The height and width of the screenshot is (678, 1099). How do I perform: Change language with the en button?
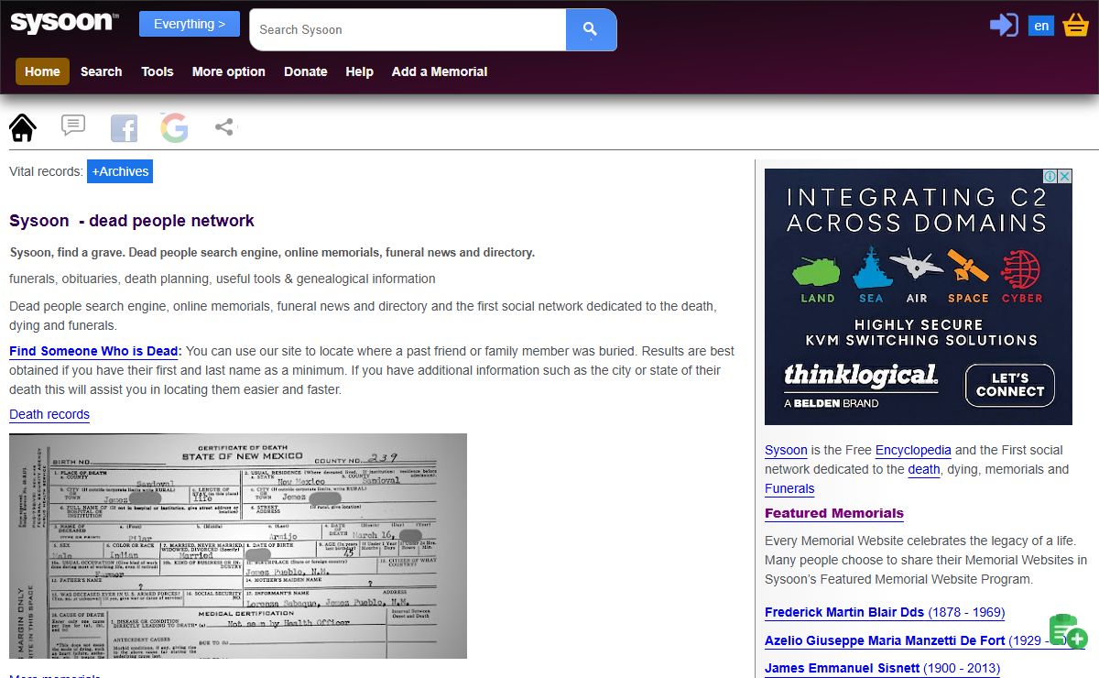(1041, 26)
